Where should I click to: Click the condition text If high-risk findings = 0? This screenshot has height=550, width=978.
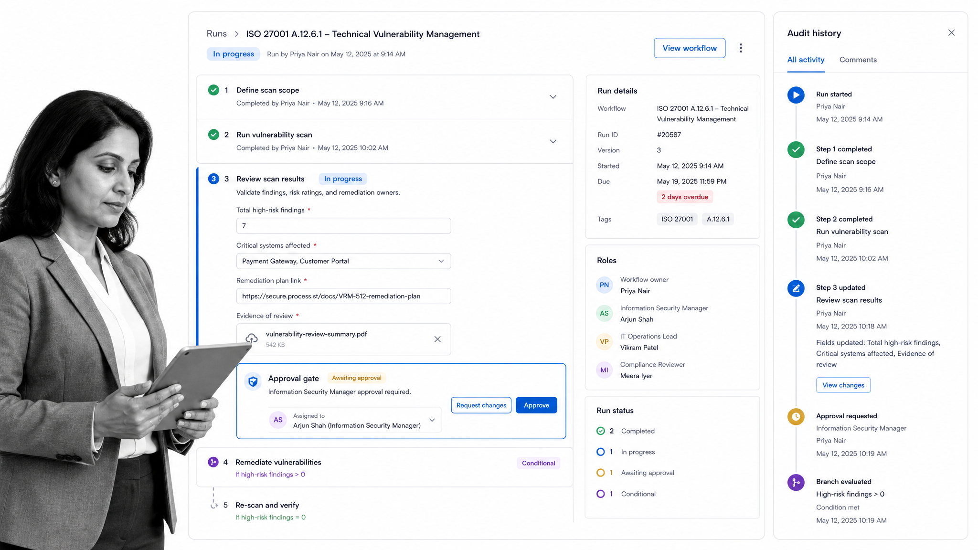[270, 518]
